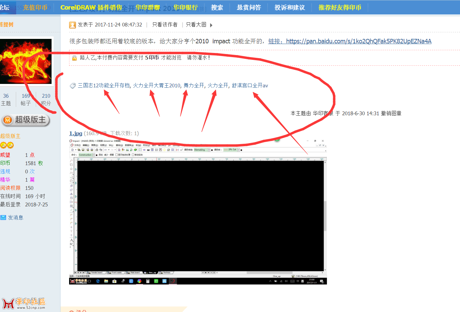Click Calculator icon in screenshot's taskbar
The width and height of the screenshot is (460, 312).
[x=148, y=281]
